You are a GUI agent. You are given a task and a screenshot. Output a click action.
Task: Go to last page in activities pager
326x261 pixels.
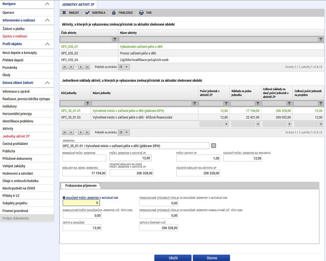tap(87, 67)
